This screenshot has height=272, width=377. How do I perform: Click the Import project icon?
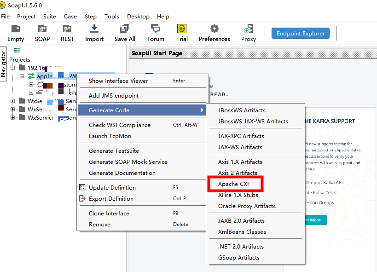coord(94,29)
